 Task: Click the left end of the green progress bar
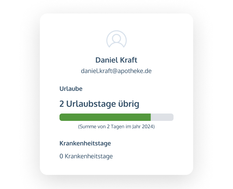point(61,117)
